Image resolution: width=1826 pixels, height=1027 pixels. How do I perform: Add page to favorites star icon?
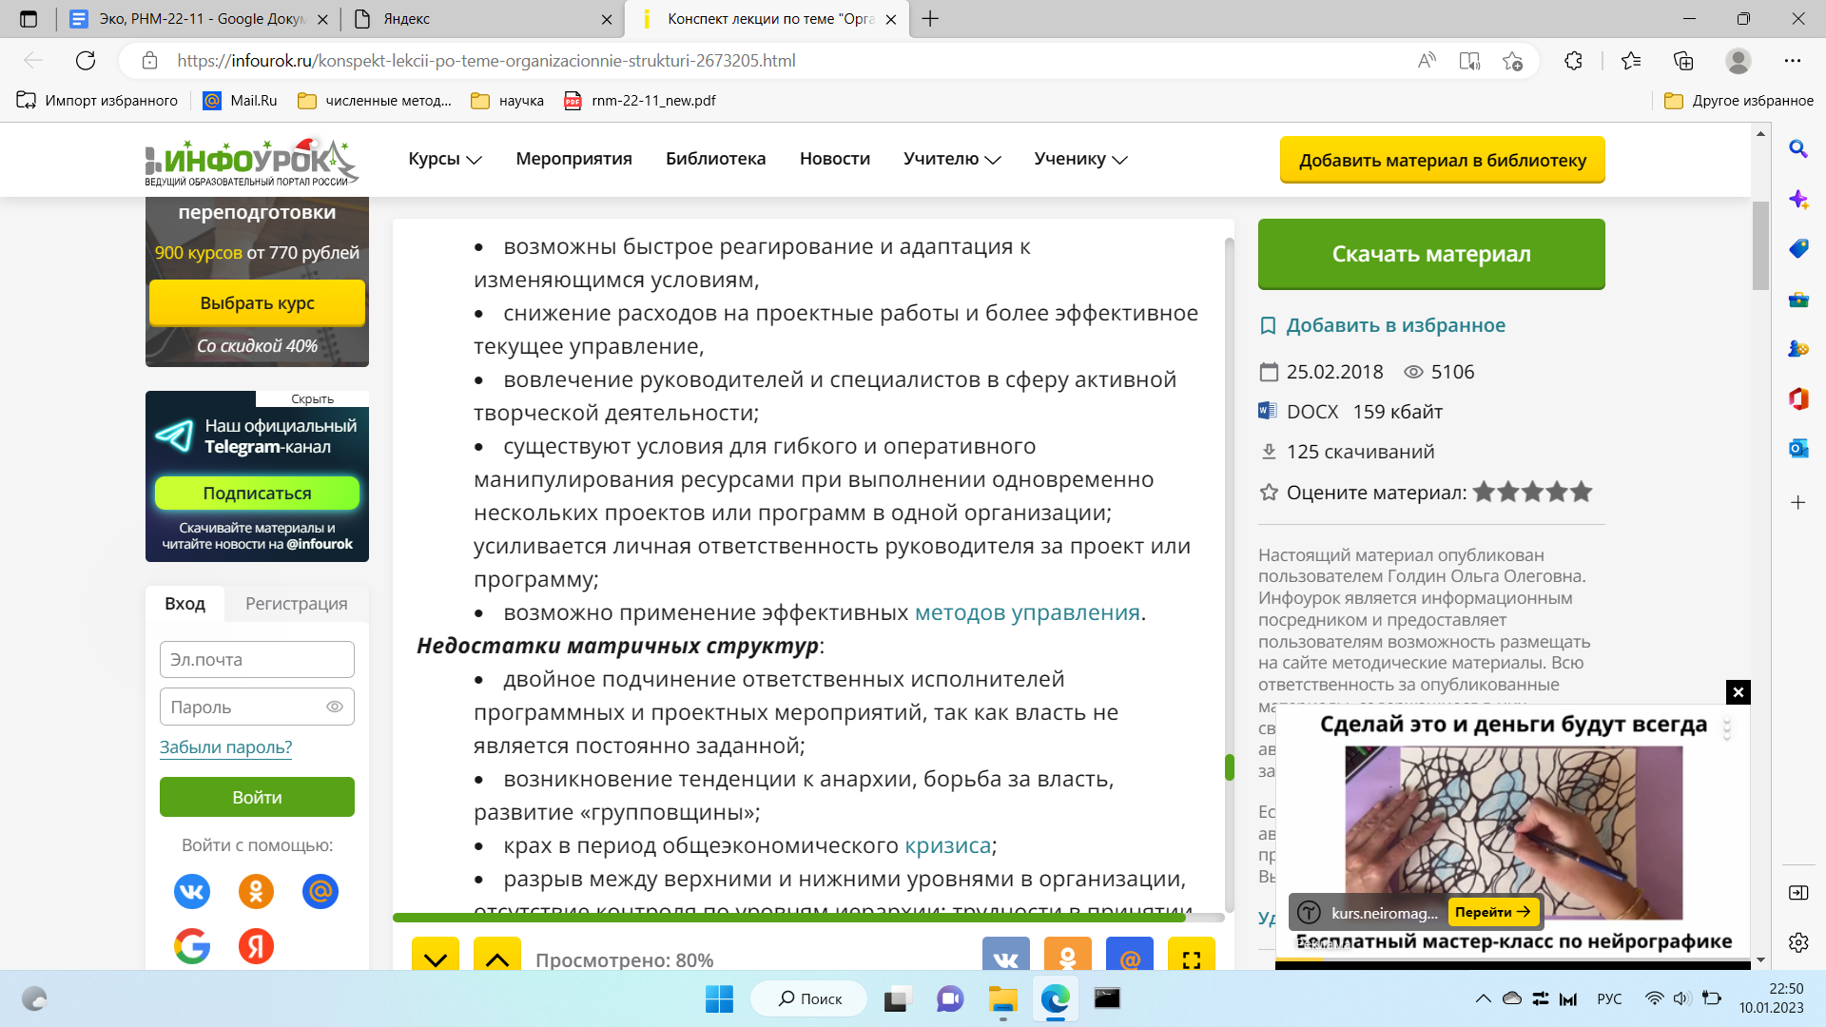pyautogui.click(x=1512, y=61)
